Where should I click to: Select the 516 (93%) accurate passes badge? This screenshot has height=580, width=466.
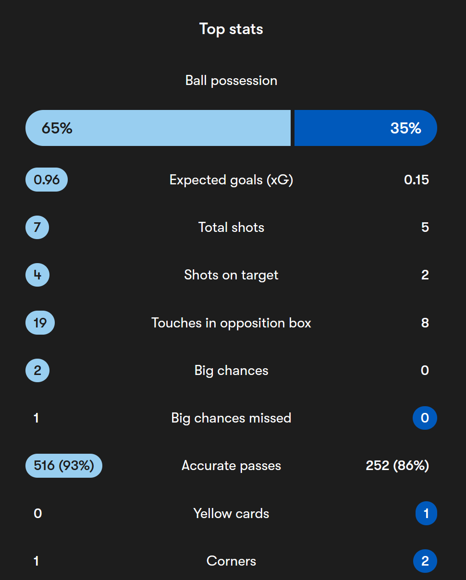[64, 466]
